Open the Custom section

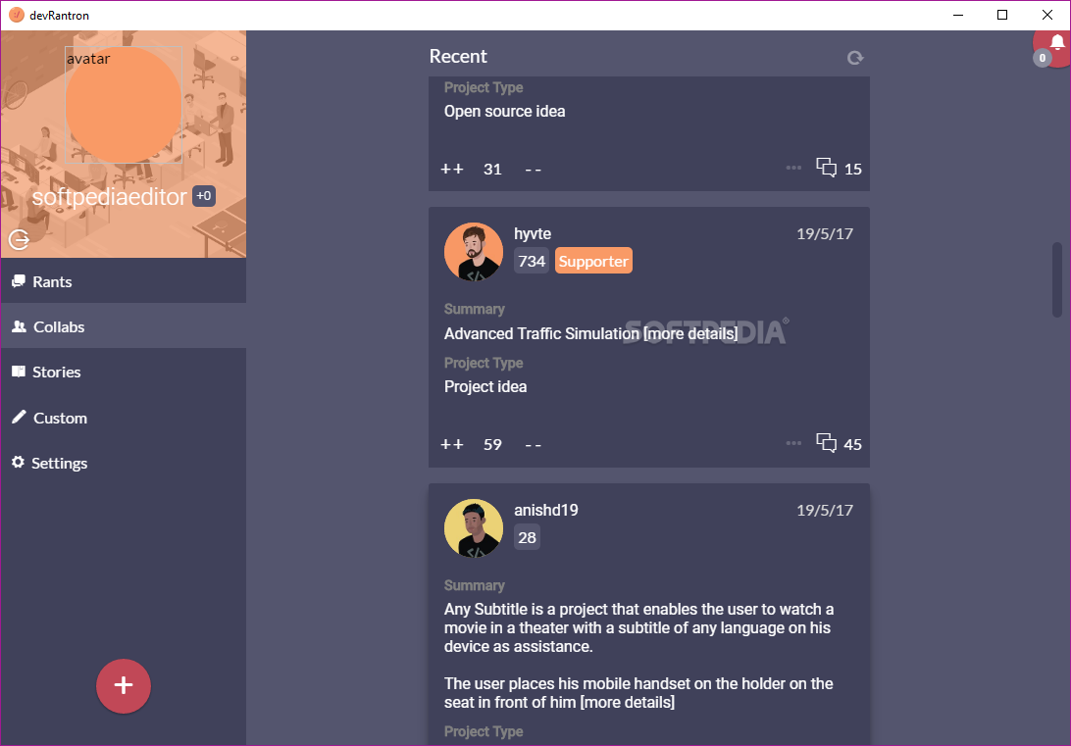(124, 418)
